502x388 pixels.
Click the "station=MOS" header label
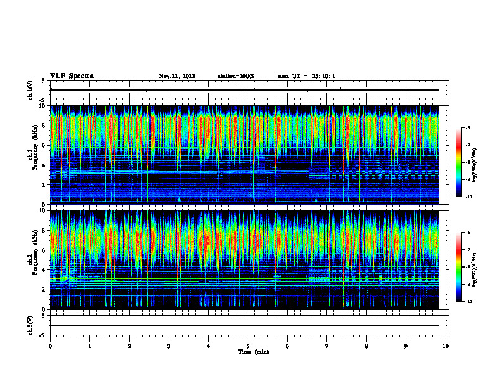click(236, 76)
